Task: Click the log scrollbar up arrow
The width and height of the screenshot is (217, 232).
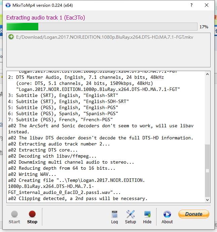Action: 207,74
